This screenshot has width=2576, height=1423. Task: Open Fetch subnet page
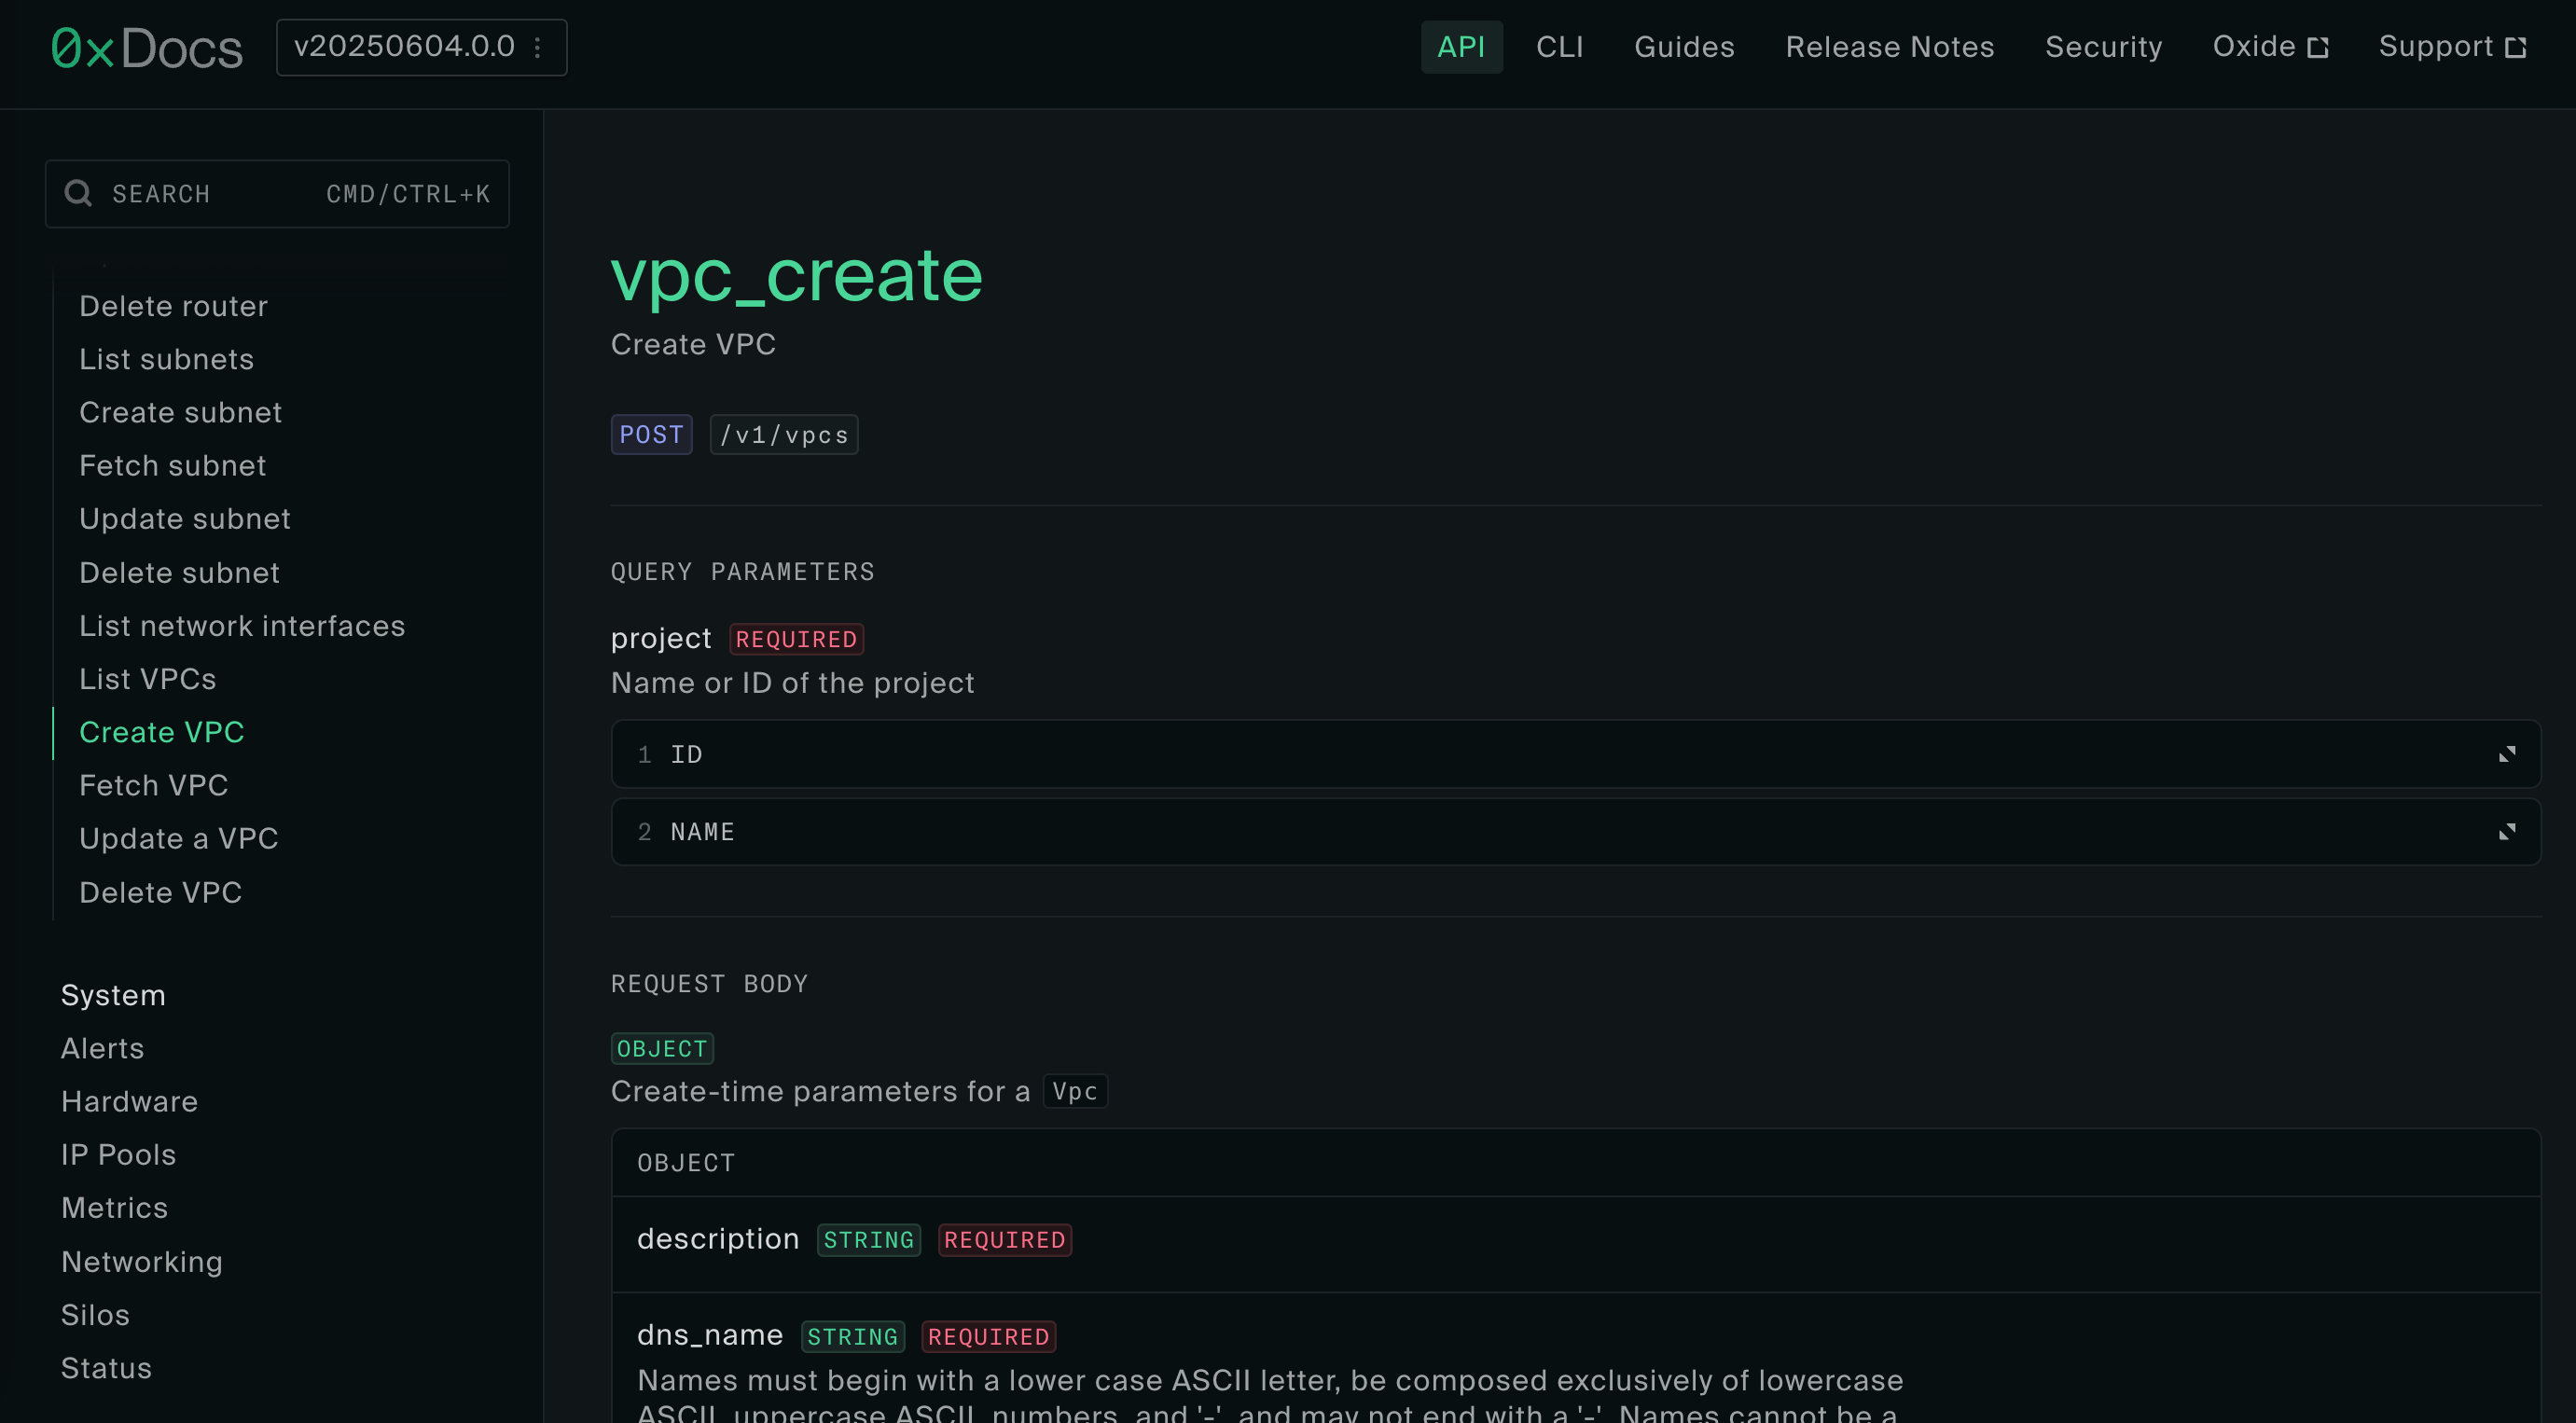(173, 465)
